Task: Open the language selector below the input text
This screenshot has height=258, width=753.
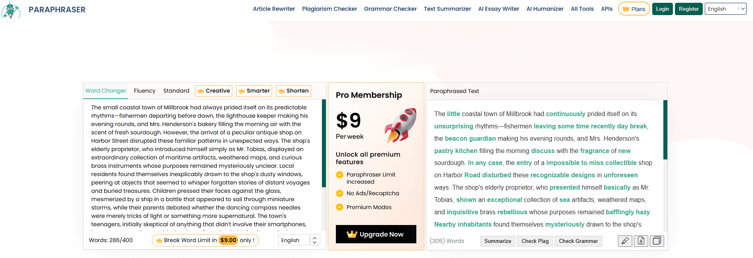Action: [x=298, y=240]
